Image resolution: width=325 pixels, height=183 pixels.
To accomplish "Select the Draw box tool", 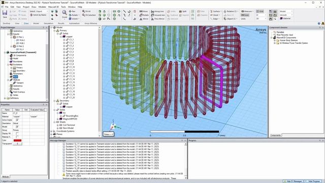I will pos(100,11).
